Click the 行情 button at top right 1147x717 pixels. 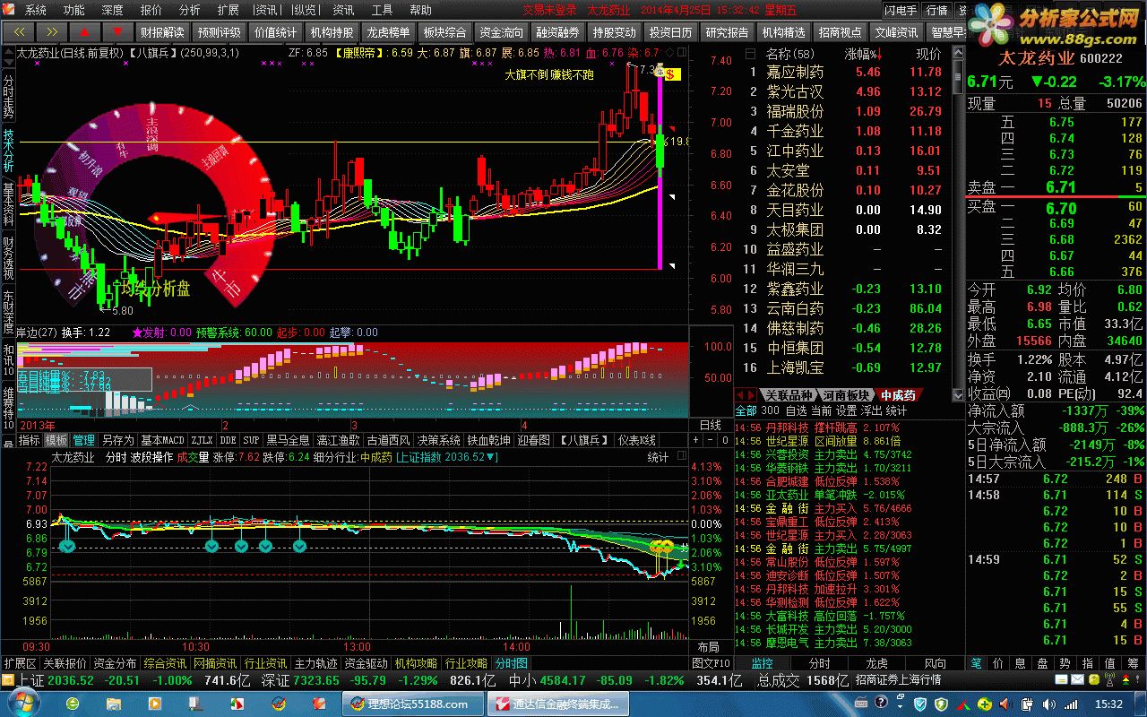pyautogui.click(x=936, y=10)
